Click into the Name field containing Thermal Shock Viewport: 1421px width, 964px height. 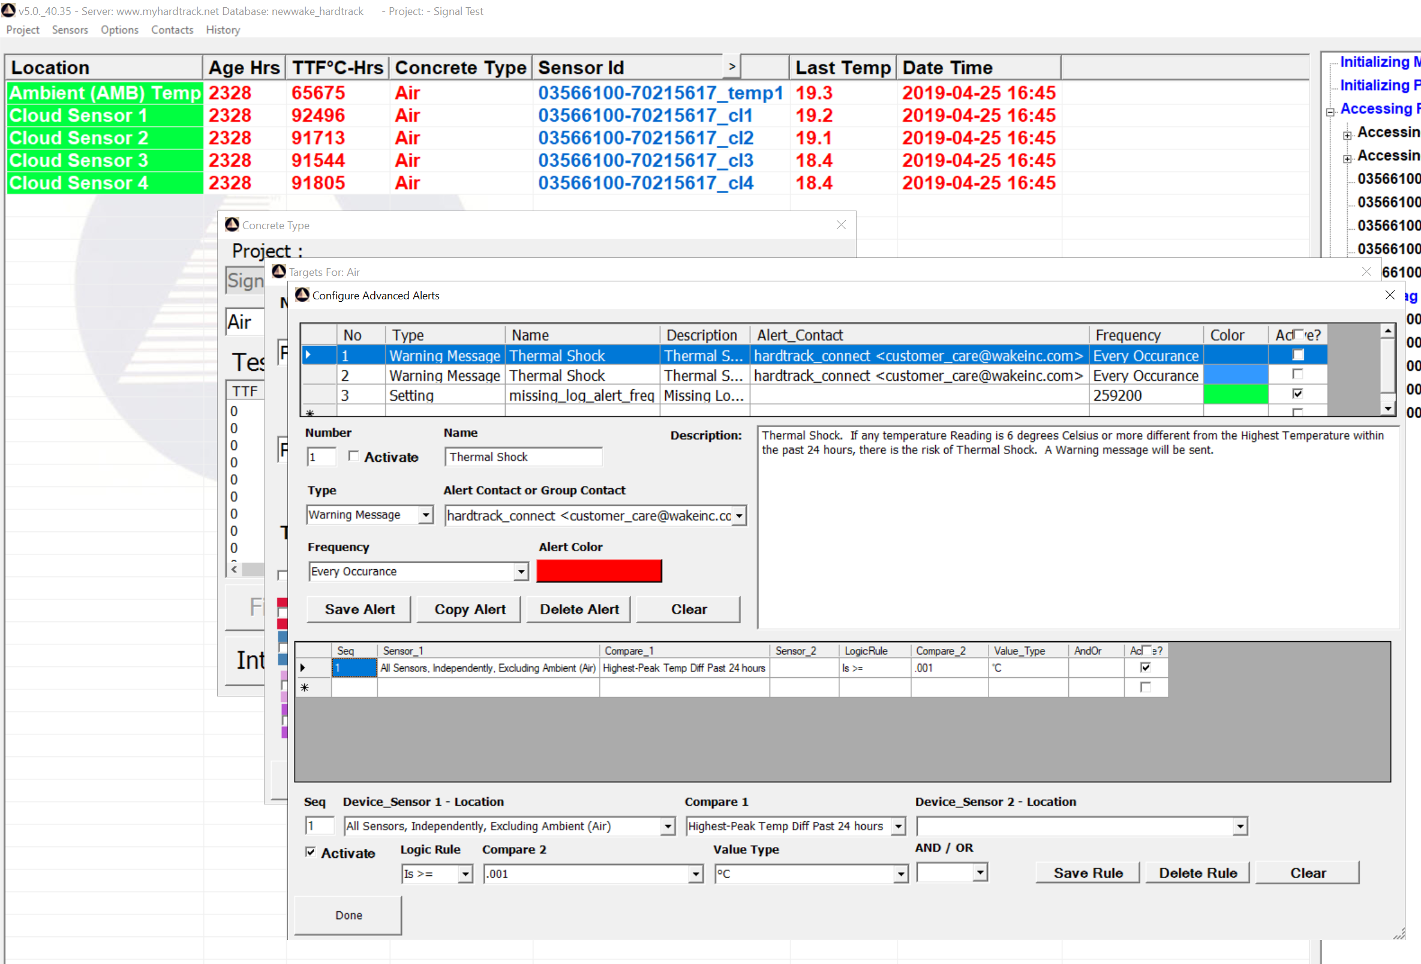click(x=523, y=457)
